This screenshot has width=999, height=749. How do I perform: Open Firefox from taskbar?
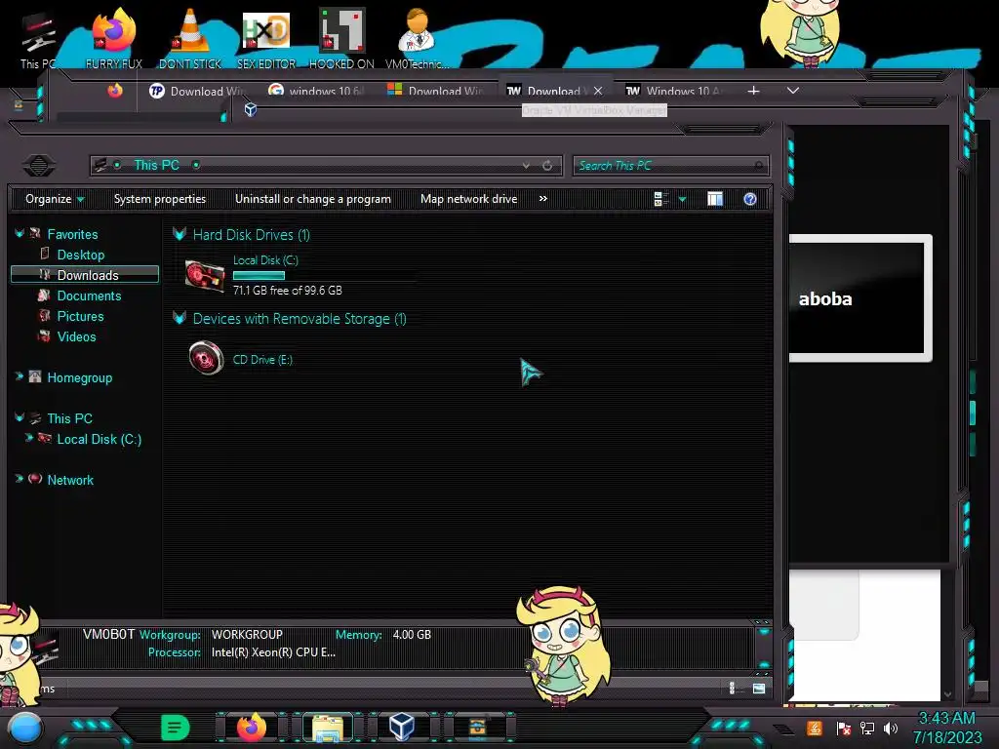click(251, 728)
